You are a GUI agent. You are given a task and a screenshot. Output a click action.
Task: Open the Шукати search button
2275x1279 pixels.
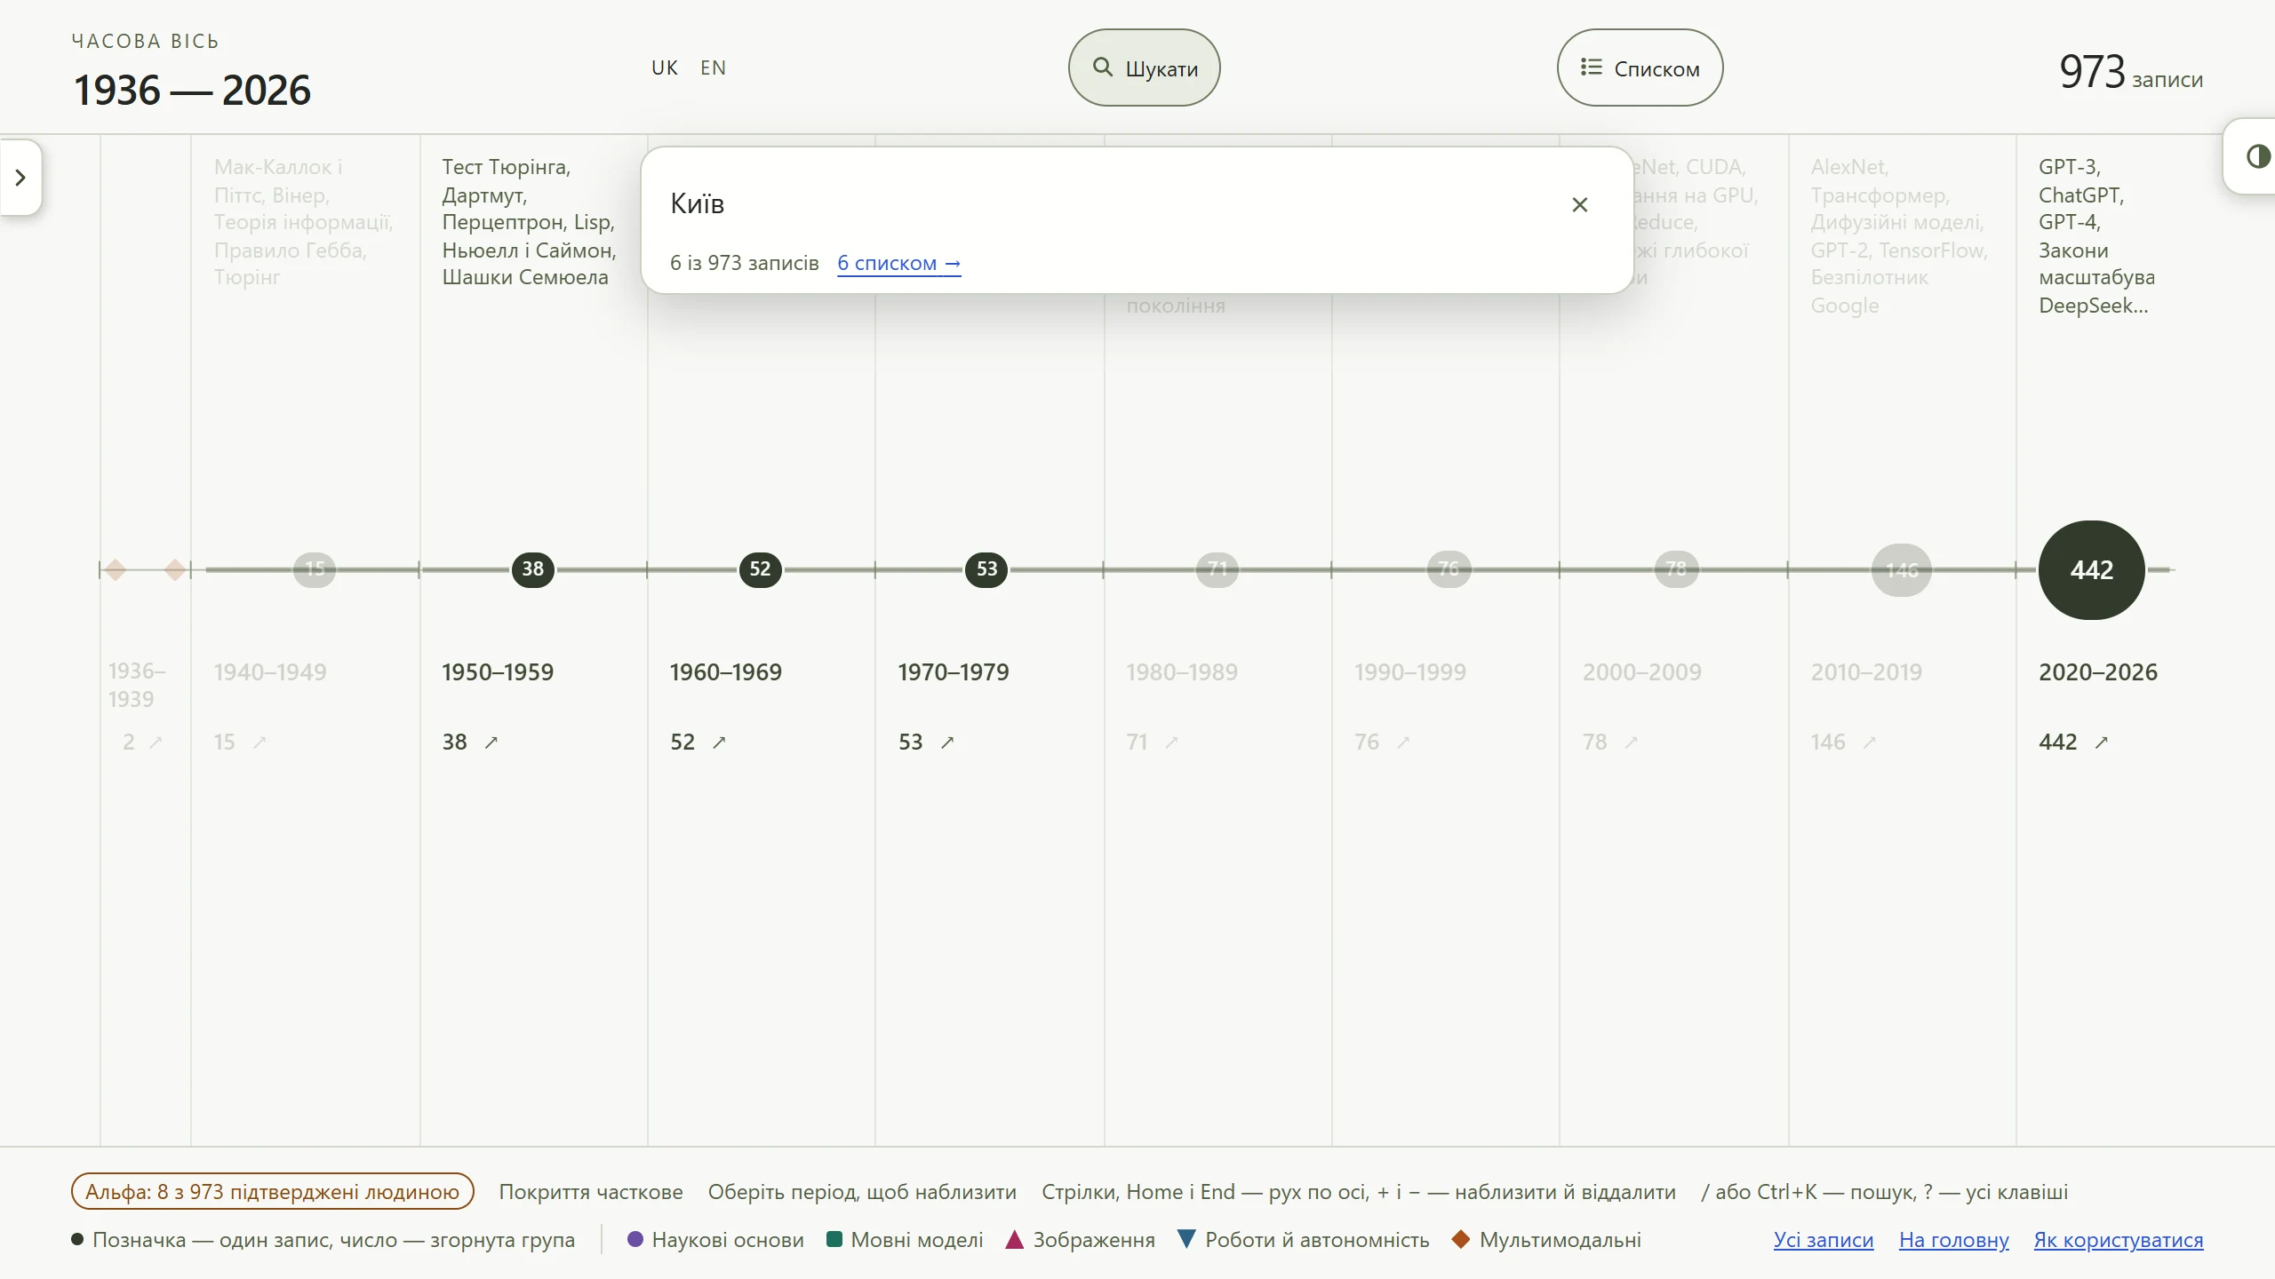tap(1144, 68)
